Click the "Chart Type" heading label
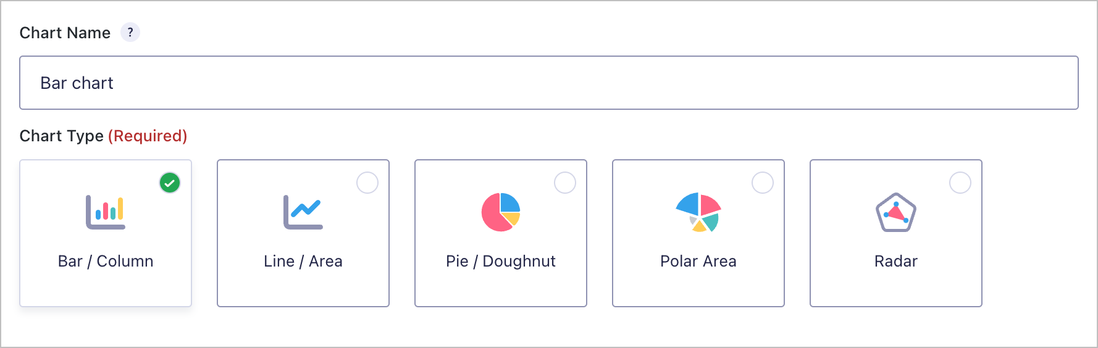The image size is (1098, 348). click(x=61, y=136)
